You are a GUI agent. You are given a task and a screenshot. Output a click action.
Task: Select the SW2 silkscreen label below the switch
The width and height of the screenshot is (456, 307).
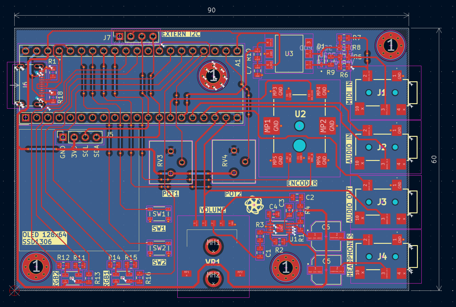(x=159, y=263)
